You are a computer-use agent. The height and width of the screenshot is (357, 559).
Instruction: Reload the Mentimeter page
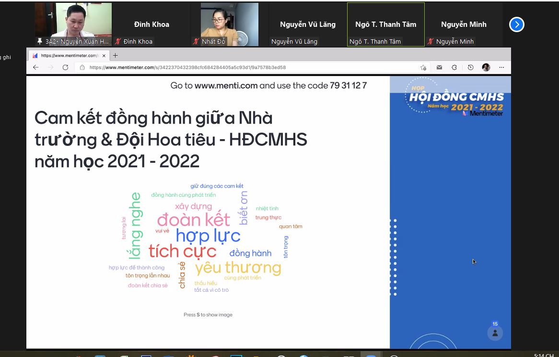65,68
